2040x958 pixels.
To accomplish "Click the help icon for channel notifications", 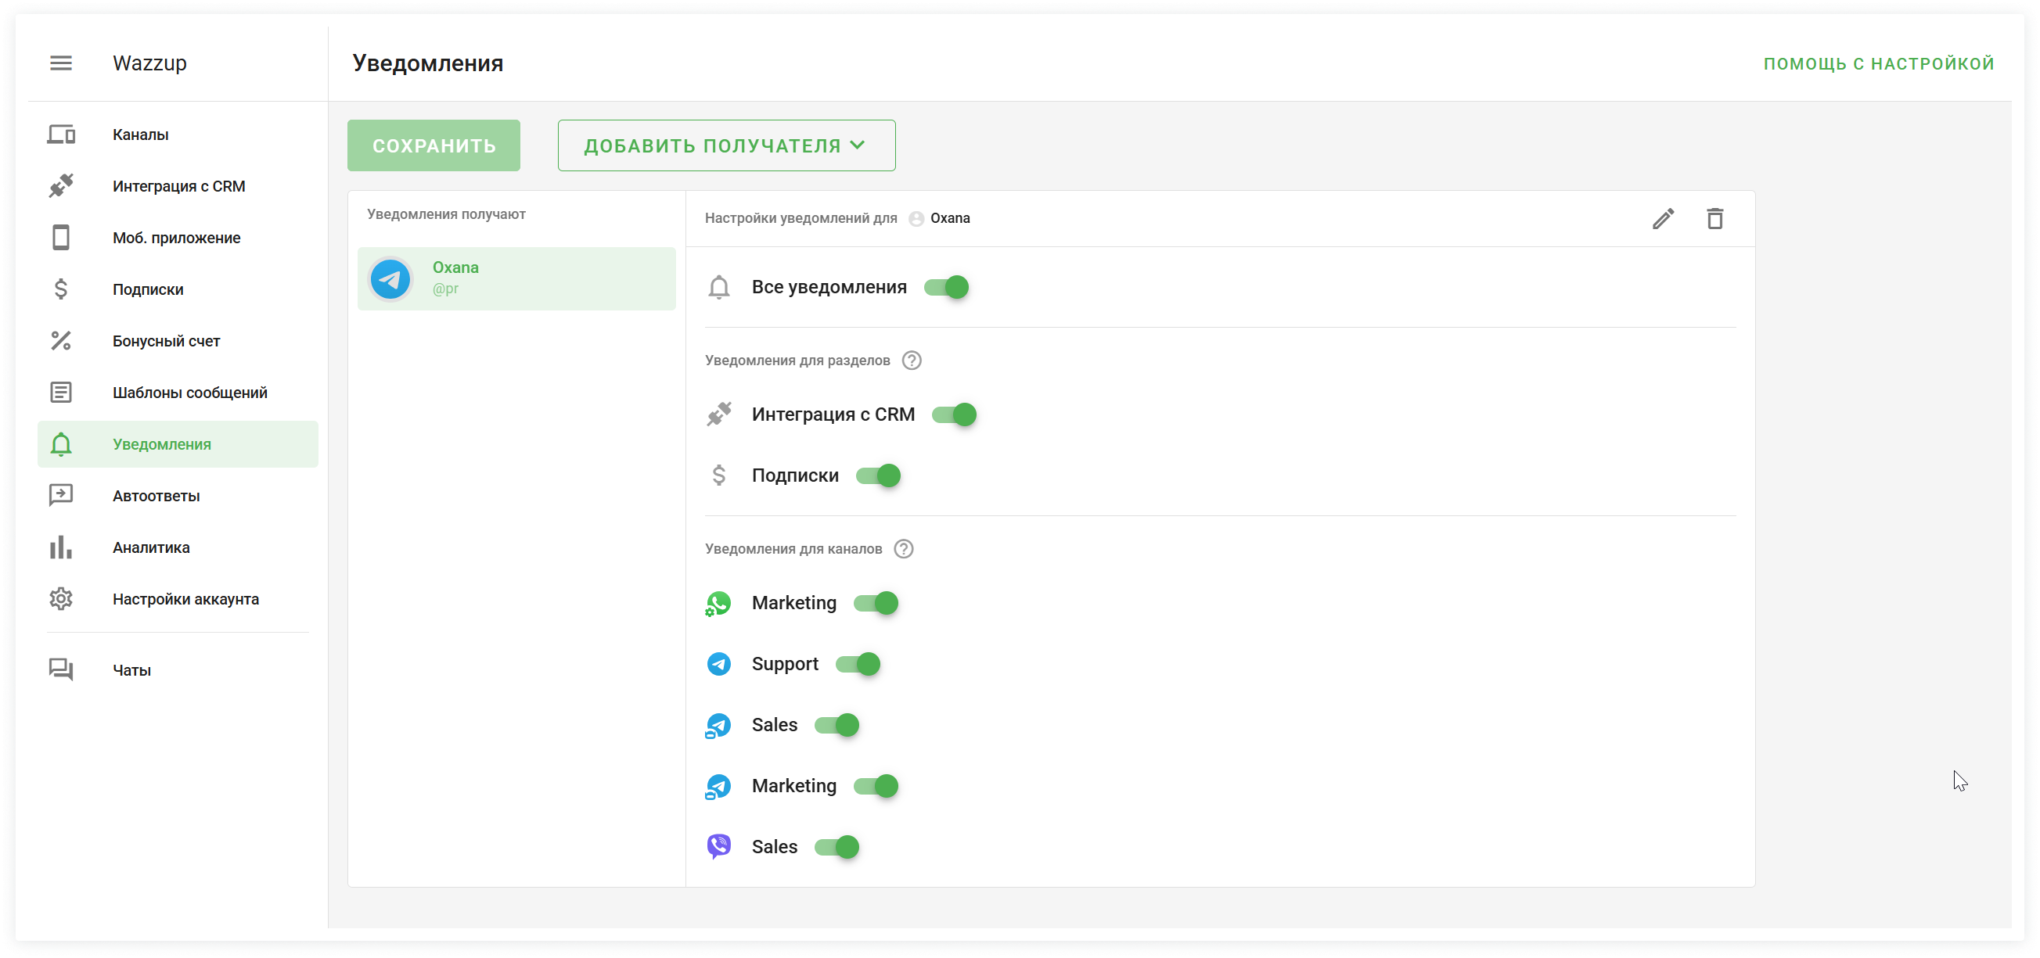I will (x=904, y=550).
